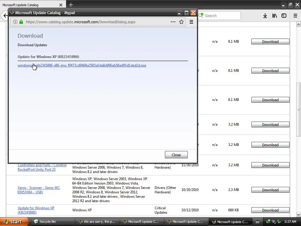The image size is (301, 226).
Task: Open the page actions three-dot menu
Action: click(x=173, y=22)
